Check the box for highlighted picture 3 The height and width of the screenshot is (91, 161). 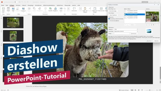point(125,14)
